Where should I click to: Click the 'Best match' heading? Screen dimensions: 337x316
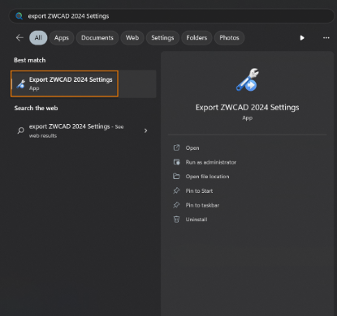click(x=30, y=60)
